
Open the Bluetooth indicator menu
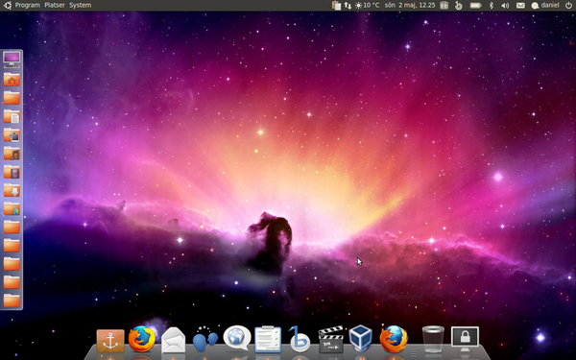point(492,5)
